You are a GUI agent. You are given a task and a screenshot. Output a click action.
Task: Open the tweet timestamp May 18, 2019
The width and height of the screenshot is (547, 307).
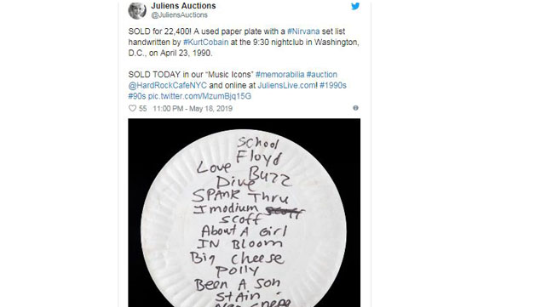(193, 109)
